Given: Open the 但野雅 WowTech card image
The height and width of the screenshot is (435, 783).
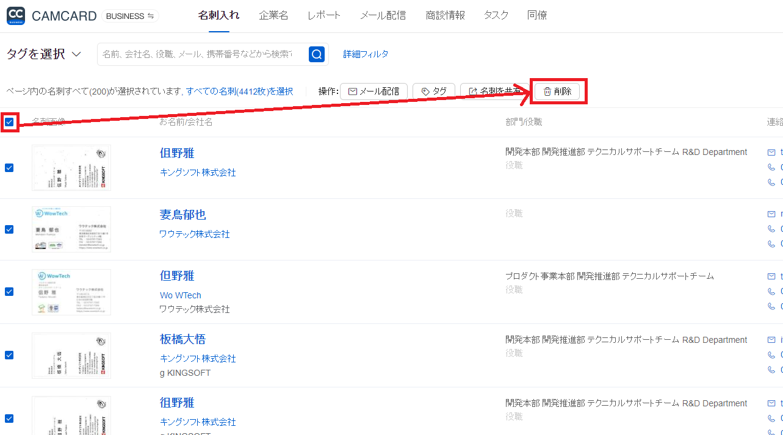Looking at the screenshot, I should click(71, 292).
